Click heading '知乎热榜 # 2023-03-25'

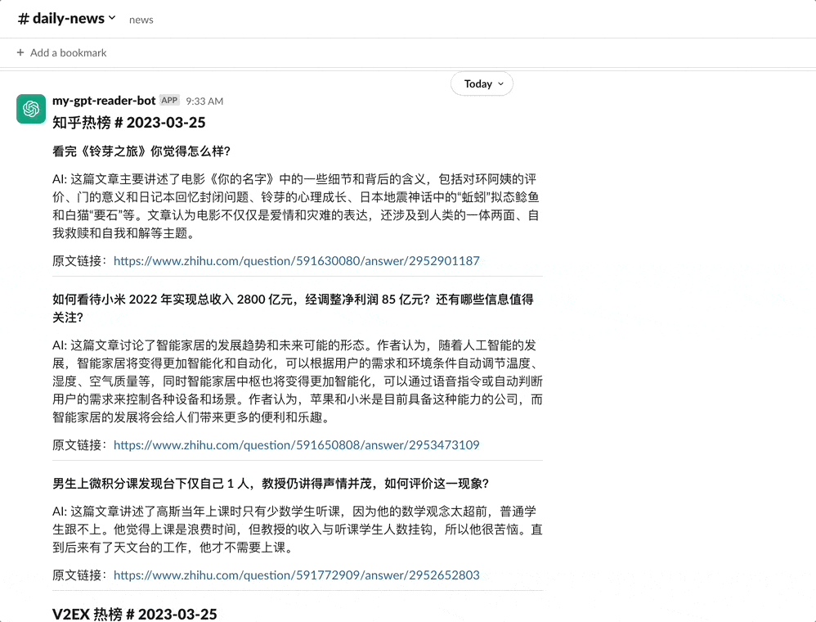tap(129, 123)
